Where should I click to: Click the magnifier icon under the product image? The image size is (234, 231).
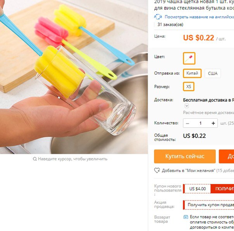point(34,159)
